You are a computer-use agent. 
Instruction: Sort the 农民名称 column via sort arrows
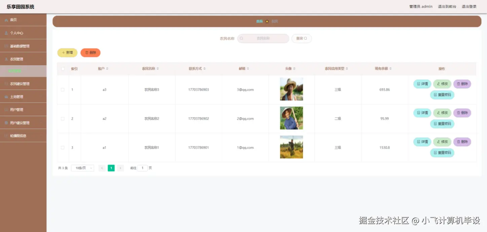pyautogui.click(x=158, y=69)
